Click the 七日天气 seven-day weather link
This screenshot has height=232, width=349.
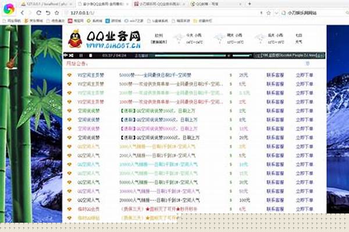299,38
